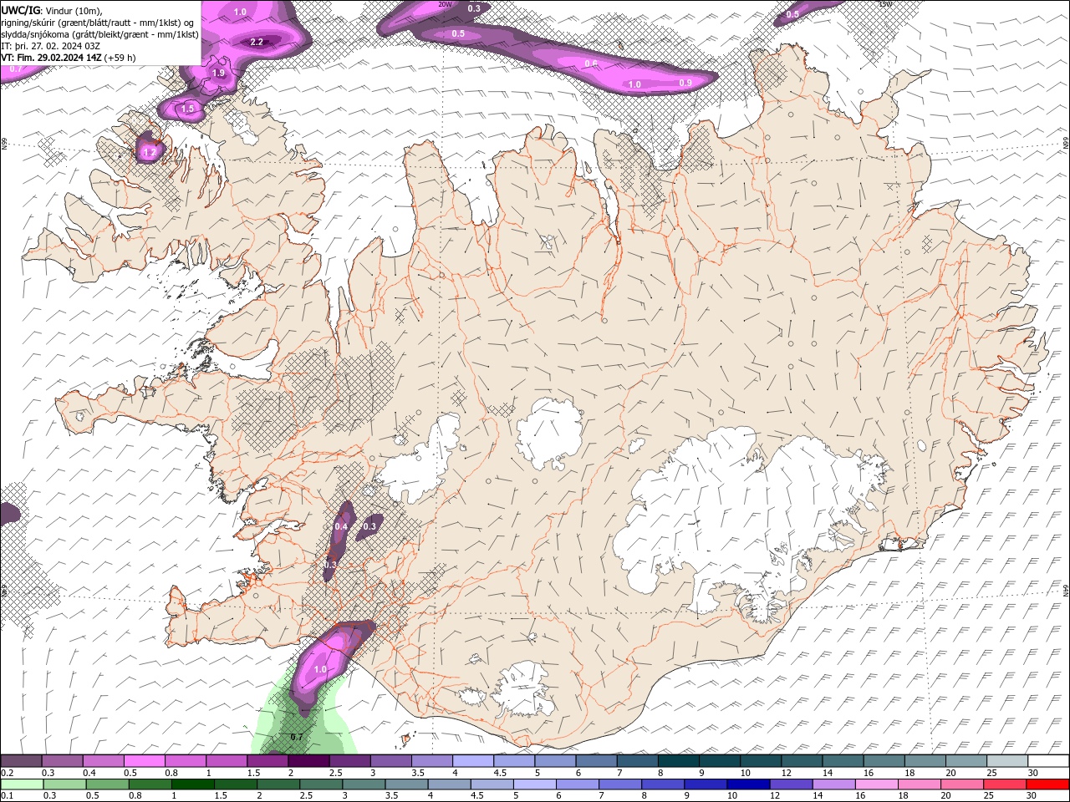
Task: Select the valid time 'VT: Fim. 29.02.2024 14Z'
Action: pyautogui.click(x=51, y=58)
